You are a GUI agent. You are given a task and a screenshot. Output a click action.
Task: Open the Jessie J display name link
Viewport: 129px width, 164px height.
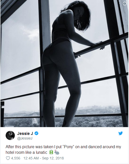[25, 133]
